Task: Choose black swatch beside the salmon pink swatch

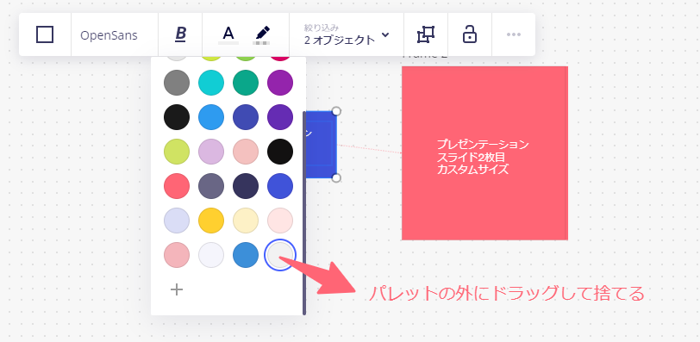Action: coord(280,151)
